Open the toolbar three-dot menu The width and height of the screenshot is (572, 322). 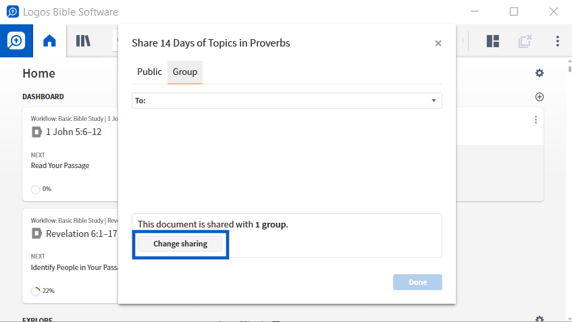coord(557,41)
